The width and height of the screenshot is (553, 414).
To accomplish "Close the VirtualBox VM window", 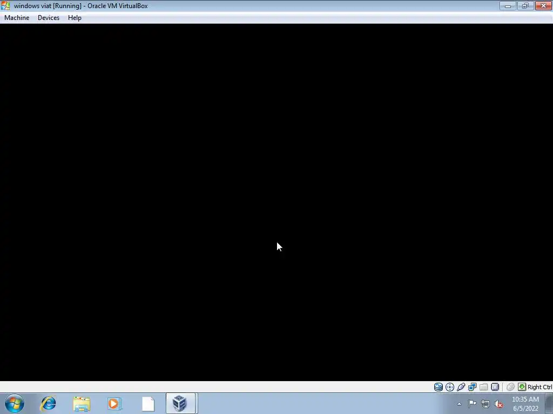I will coord(543,5).
